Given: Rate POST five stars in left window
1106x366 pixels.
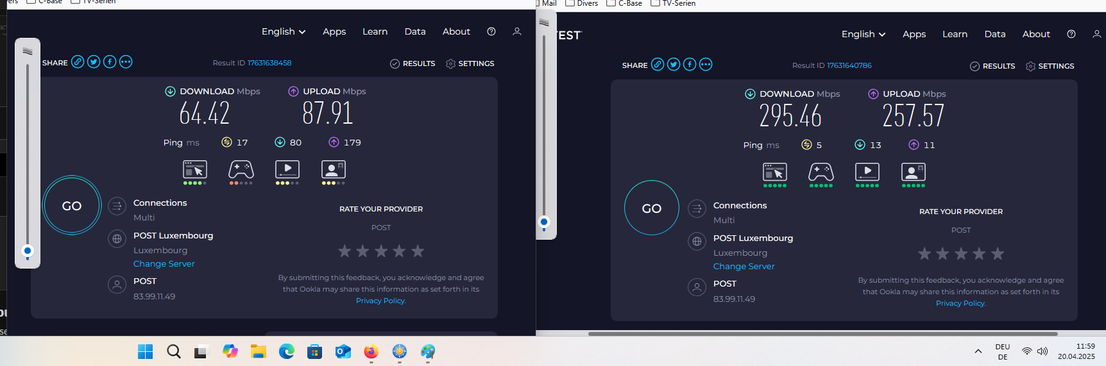Looking at the screenshot, I should coord(418,251).
